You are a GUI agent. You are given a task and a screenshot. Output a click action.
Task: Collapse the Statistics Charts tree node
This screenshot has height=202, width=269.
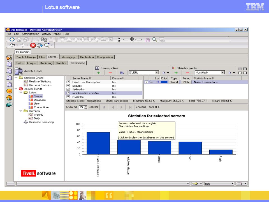click(x=16, y=78)
